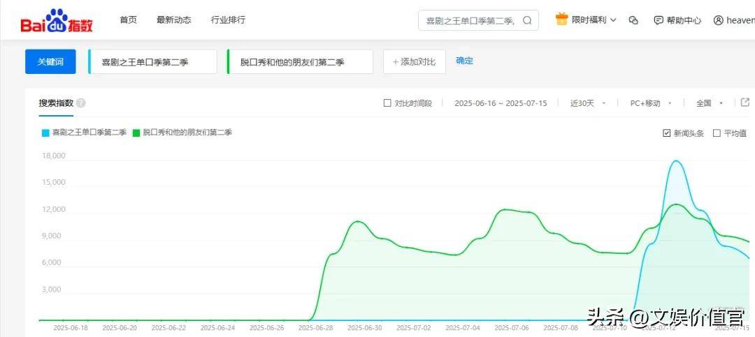Click the 2025-06-24 axis date label
The image size is (755, 337).
(217, 328)
